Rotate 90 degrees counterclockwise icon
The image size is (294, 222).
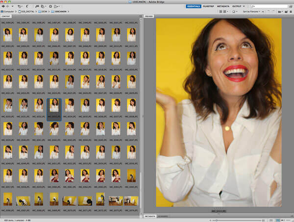tap(269, 11)
